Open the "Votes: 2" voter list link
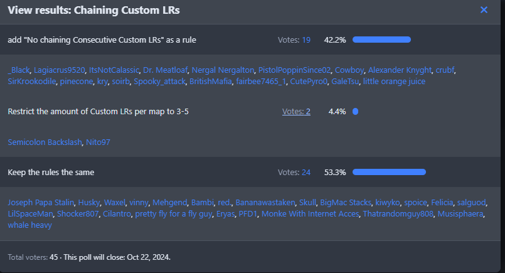 296,112
